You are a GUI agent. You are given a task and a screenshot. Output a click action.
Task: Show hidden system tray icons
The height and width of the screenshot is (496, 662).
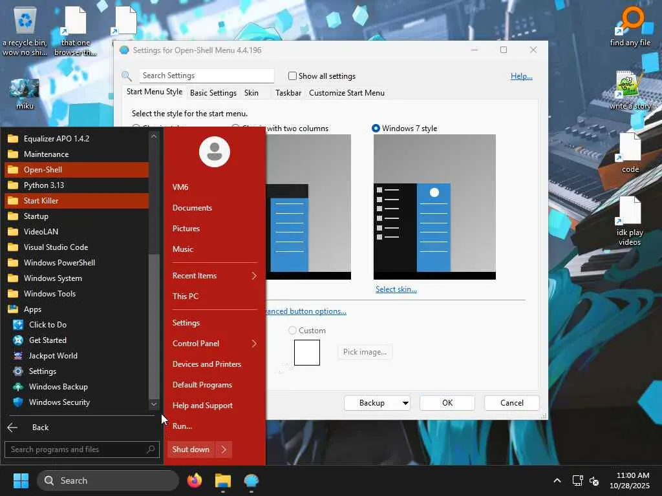(557, 480)
